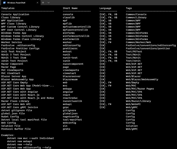Open a new tab with the plus button
Screen dimensions: 177x149
(x=43, y=3)
